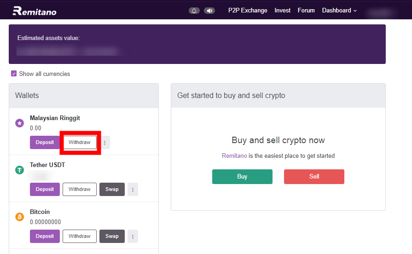Open more options for Bitcoin wallet
412x254 pixels.
tap(133, 237)
